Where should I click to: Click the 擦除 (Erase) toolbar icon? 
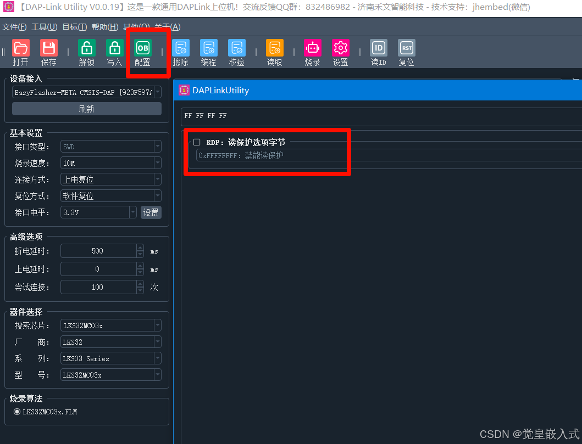pyautogui.click(x=181, y=48)
